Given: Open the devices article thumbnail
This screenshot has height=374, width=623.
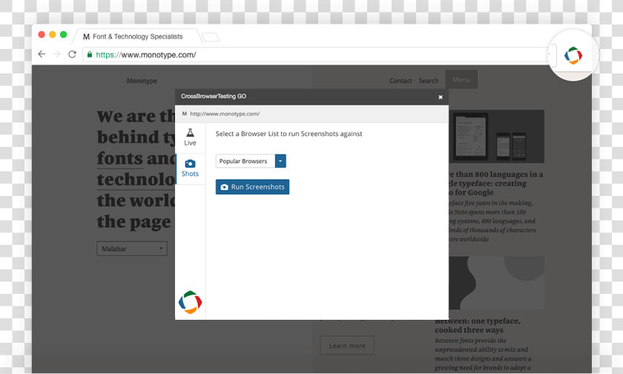Looking at the screenshot, I should (x=496, y=137).
